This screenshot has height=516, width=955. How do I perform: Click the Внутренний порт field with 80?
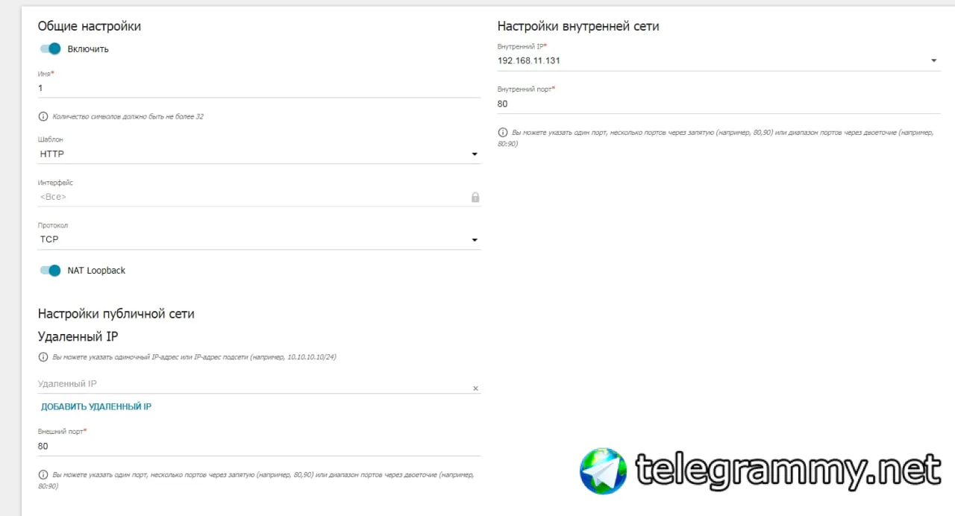[718, 104]
